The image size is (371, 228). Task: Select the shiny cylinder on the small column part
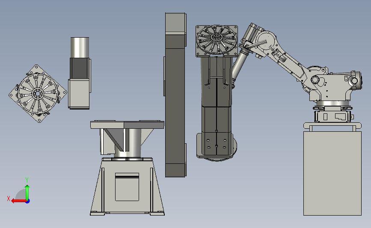coord(80,47)
